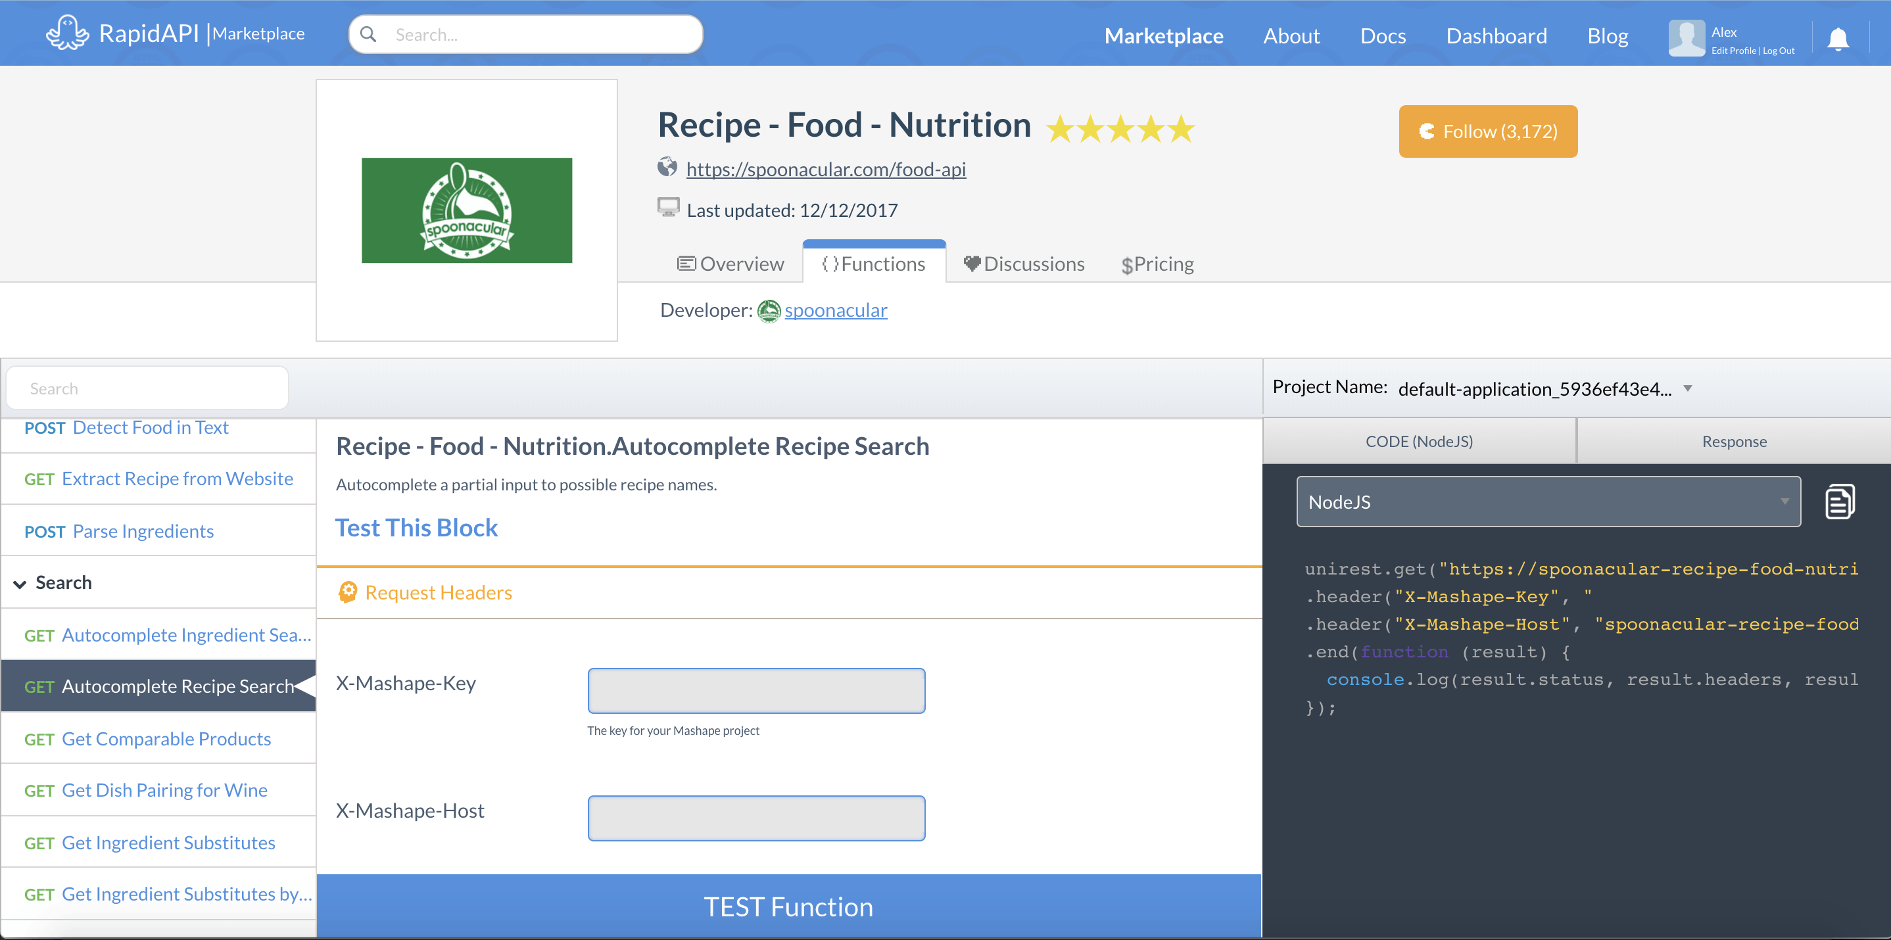Click the spoonacular green logo thumbnail
This screenshot has height=940, width=1891.
(467, 210)
